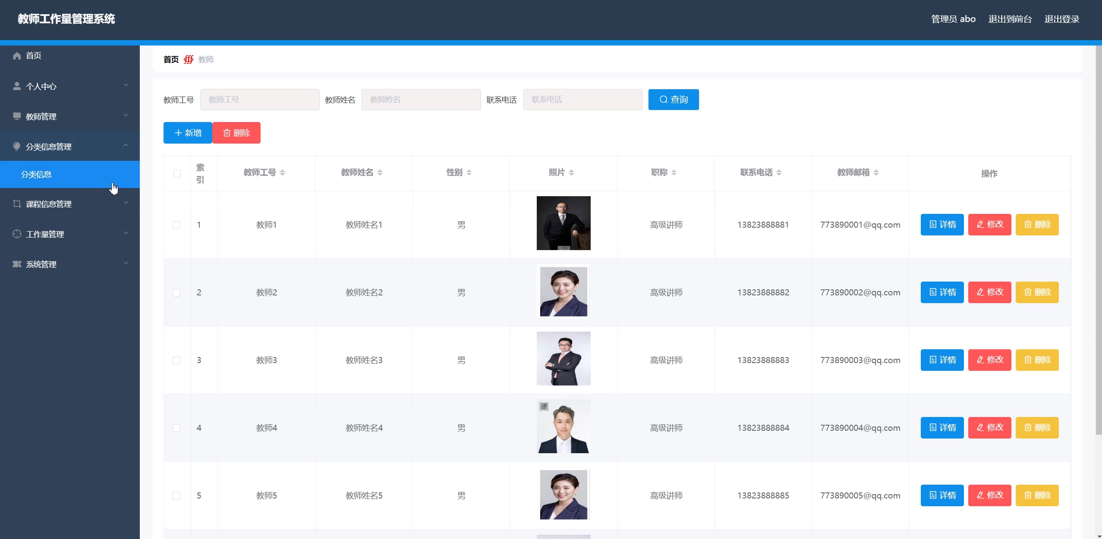
Task: Sort by 联系电话 column arrows
Action: tap(779, 172)
